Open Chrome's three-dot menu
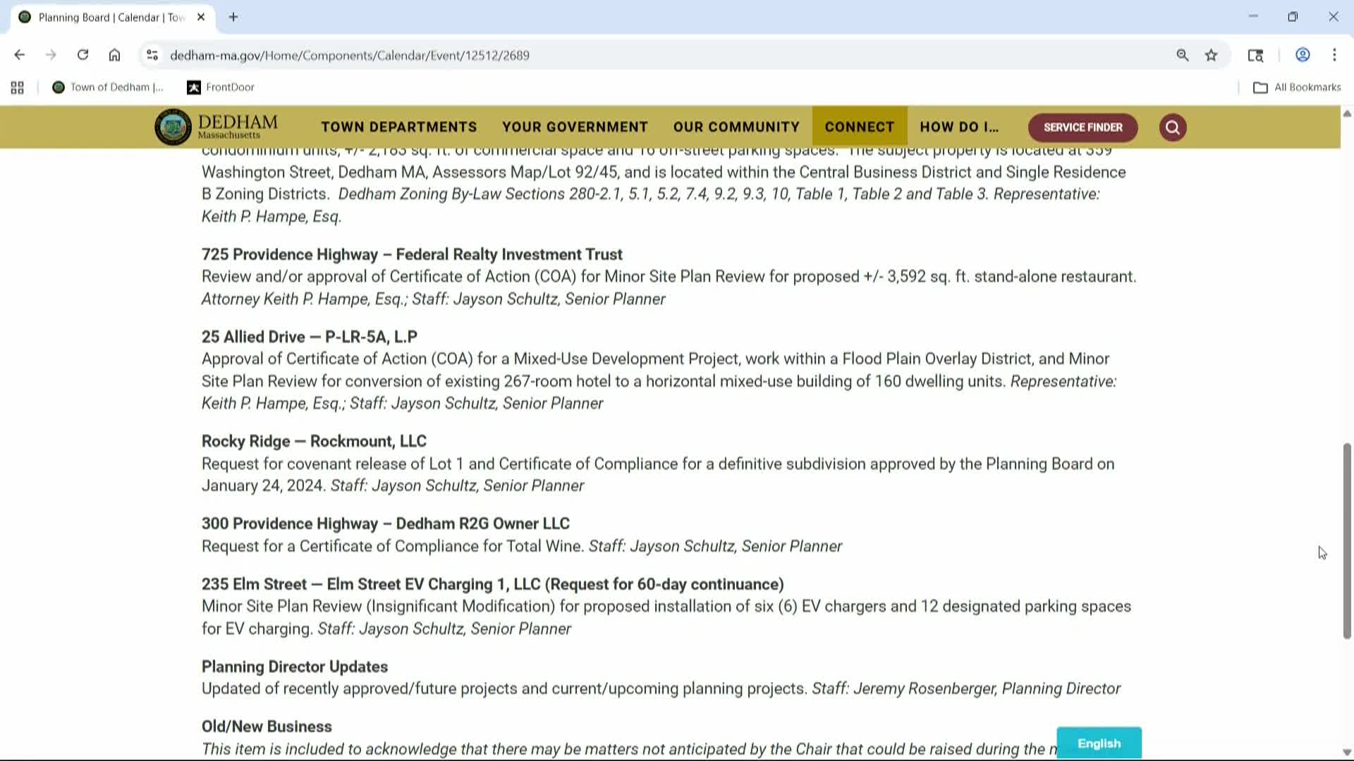The image size is (1354, 761). (1334, 54)
